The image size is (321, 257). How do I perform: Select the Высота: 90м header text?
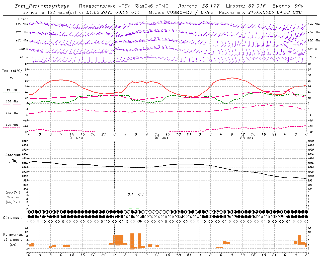tap(288, 6)
